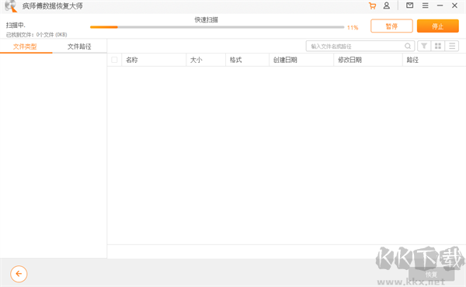Click the 快速扫描 label
This screenshot has height=287, width=466.
point(207,20)
